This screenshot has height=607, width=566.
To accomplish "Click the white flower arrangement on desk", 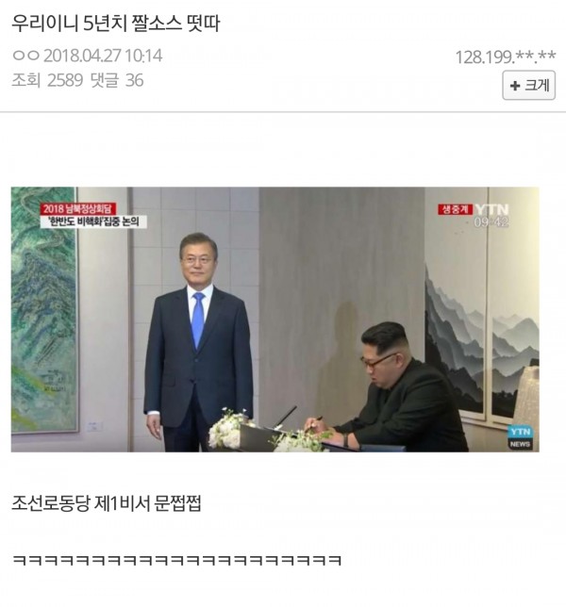I will click(x=228, y=429).
